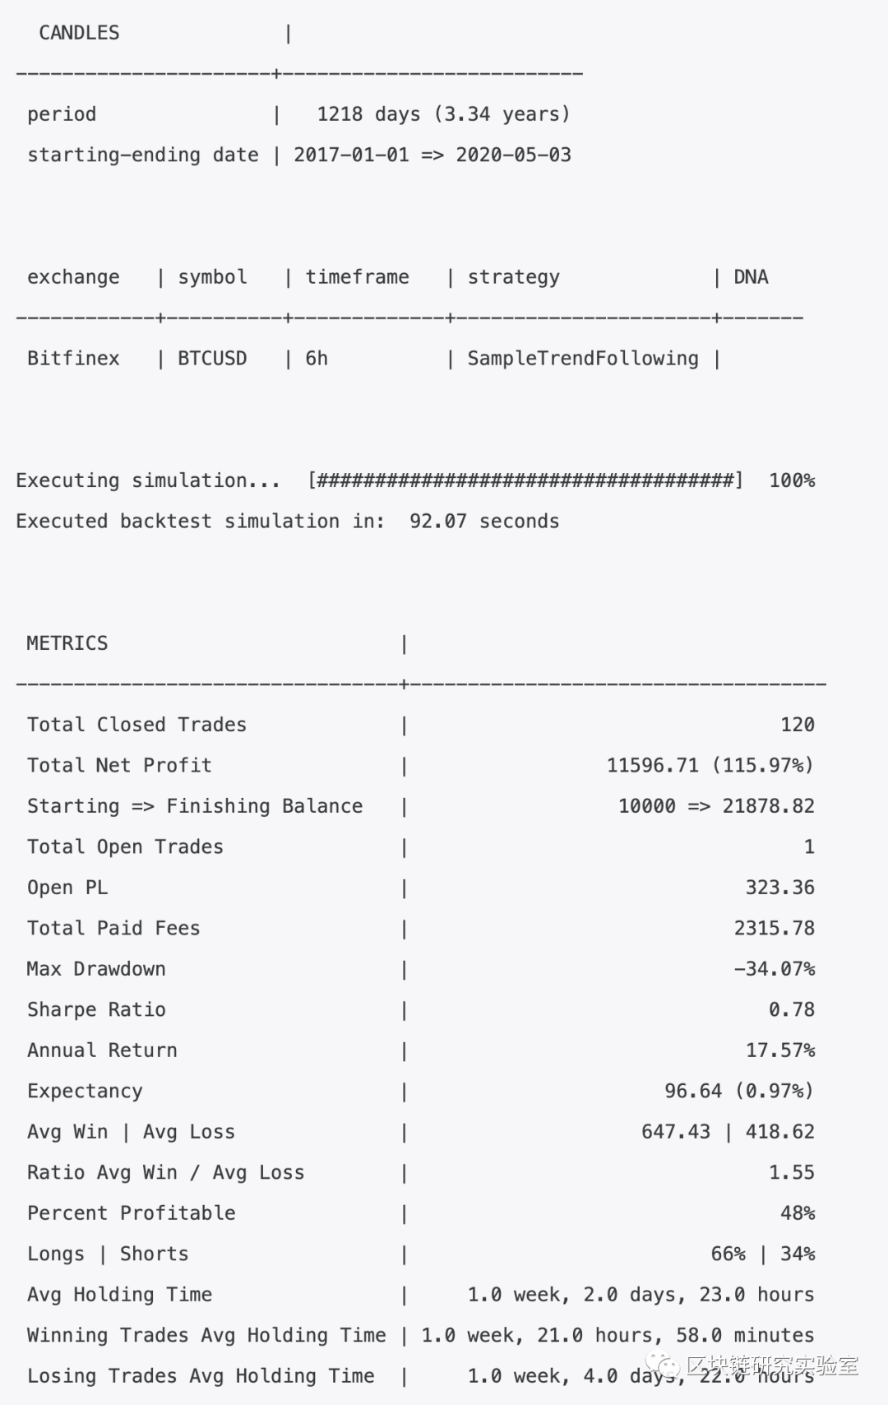Click the Max Drawdown percentage value
This screenshot has height=1405, width=888.
(x=774, y=969)
